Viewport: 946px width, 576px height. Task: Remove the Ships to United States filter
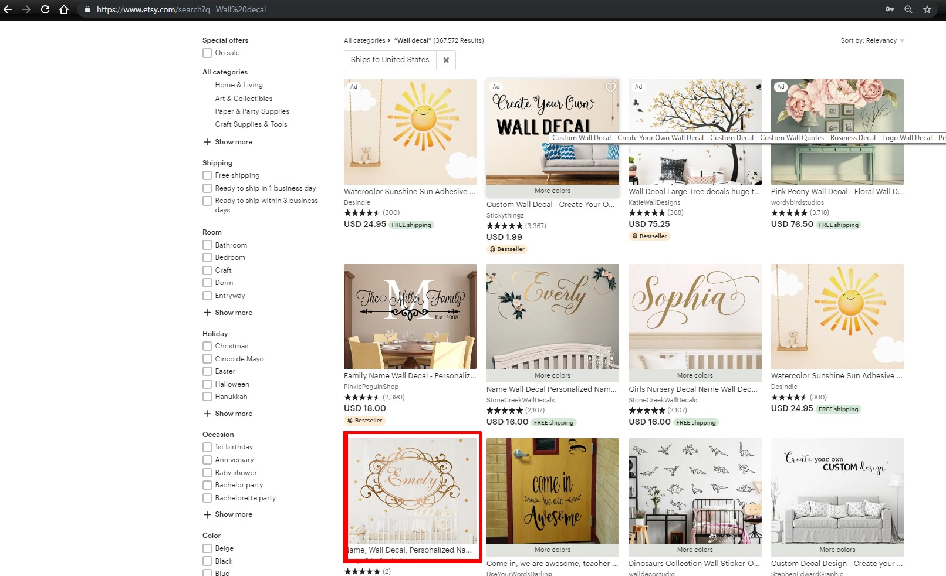[x=446, y=60]
